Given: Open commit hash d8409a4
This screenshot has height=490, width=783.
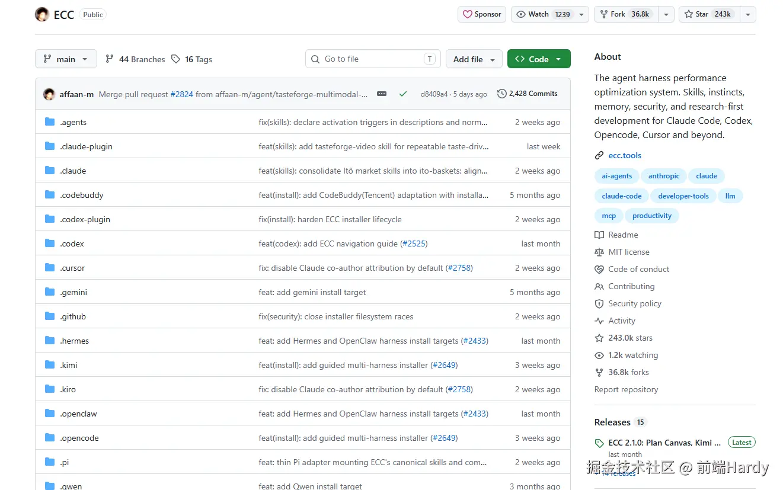Looking at the screenshot, I should pyautogui.click(x=434, y=94).
